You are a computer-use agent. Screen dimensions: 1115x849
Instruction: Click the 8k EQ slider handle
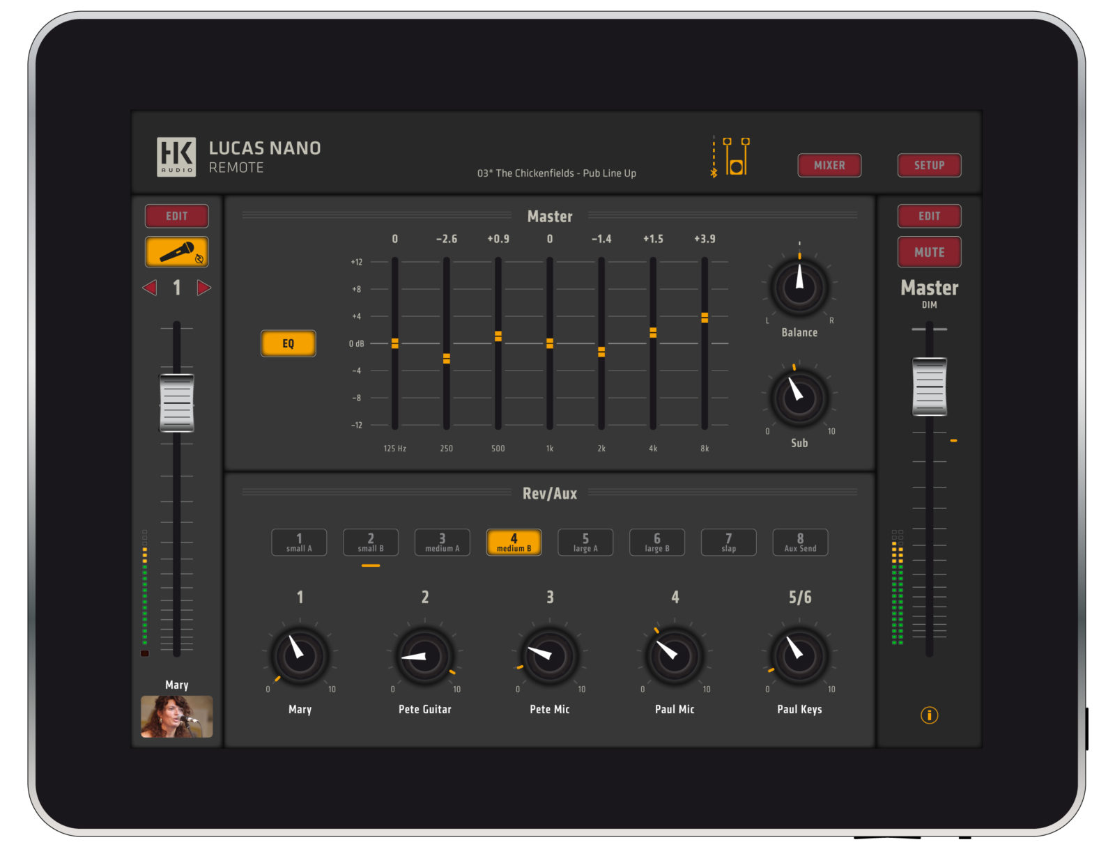coord(705,318)
